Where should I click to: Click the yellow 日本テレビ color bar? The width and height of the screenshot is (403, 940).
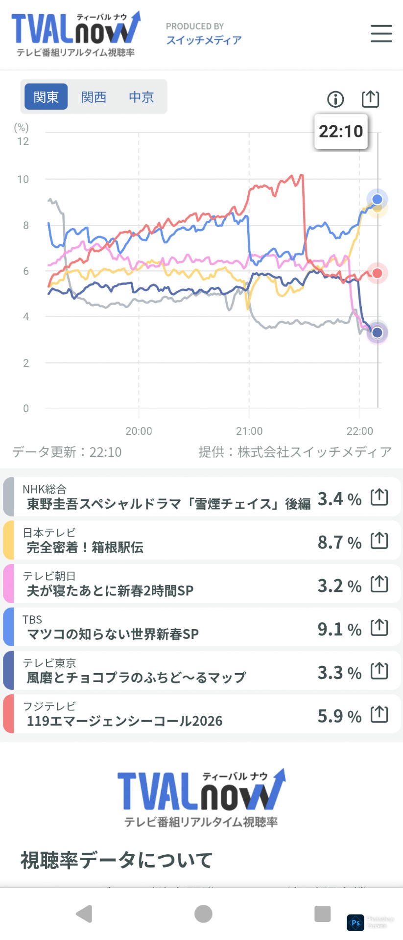click(x=8, y=540)
